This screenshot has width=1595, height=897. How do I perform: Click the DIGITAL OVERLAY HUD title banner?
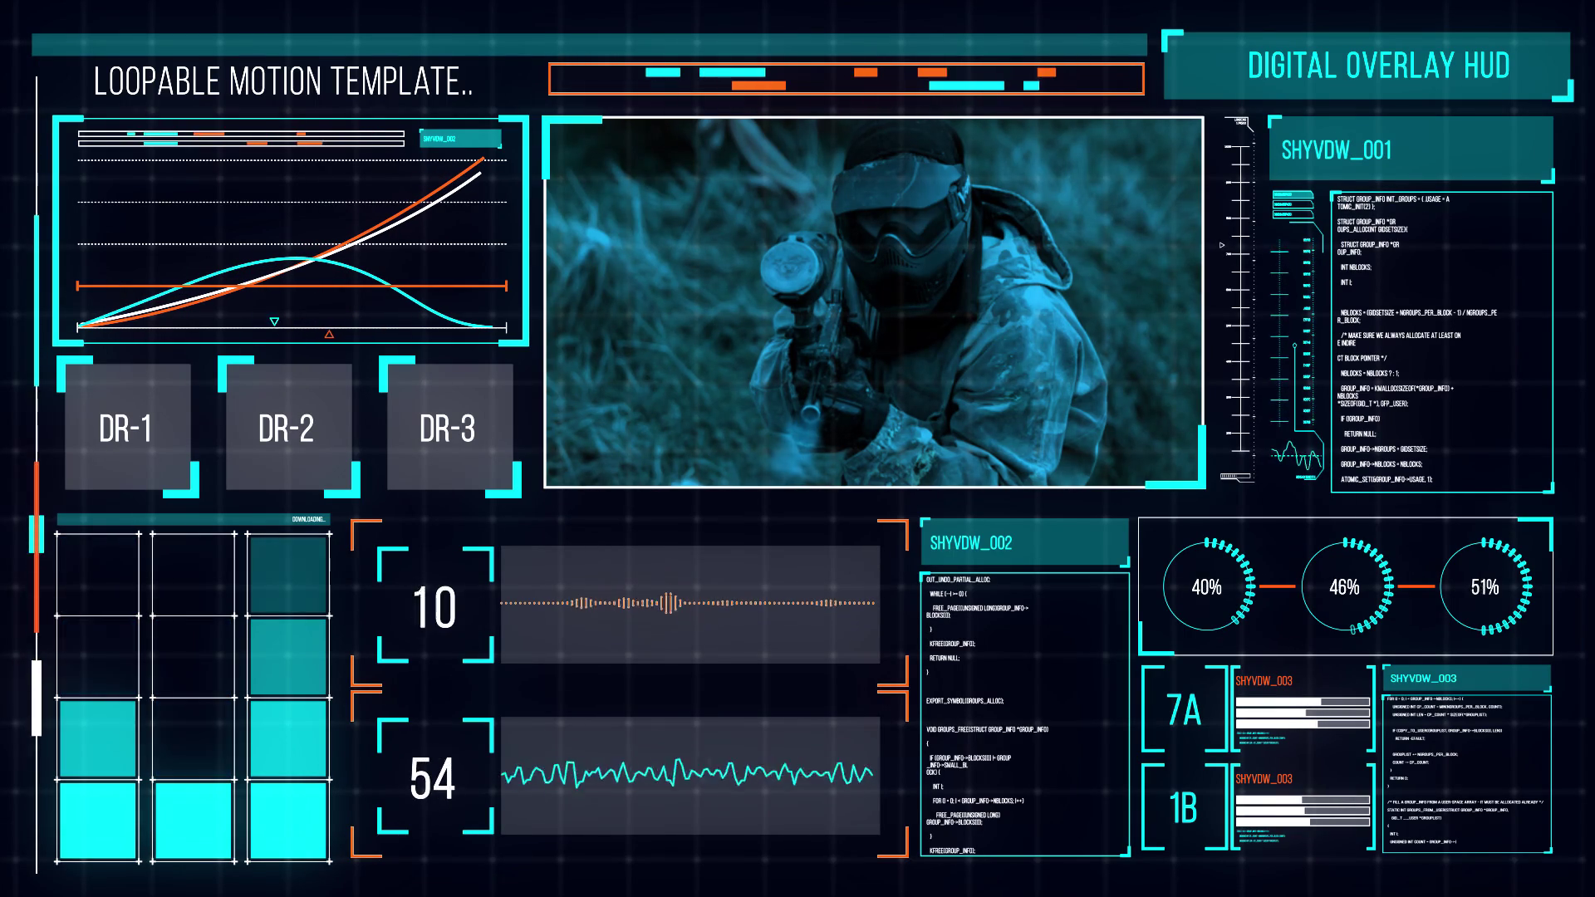click(1377, 66)
